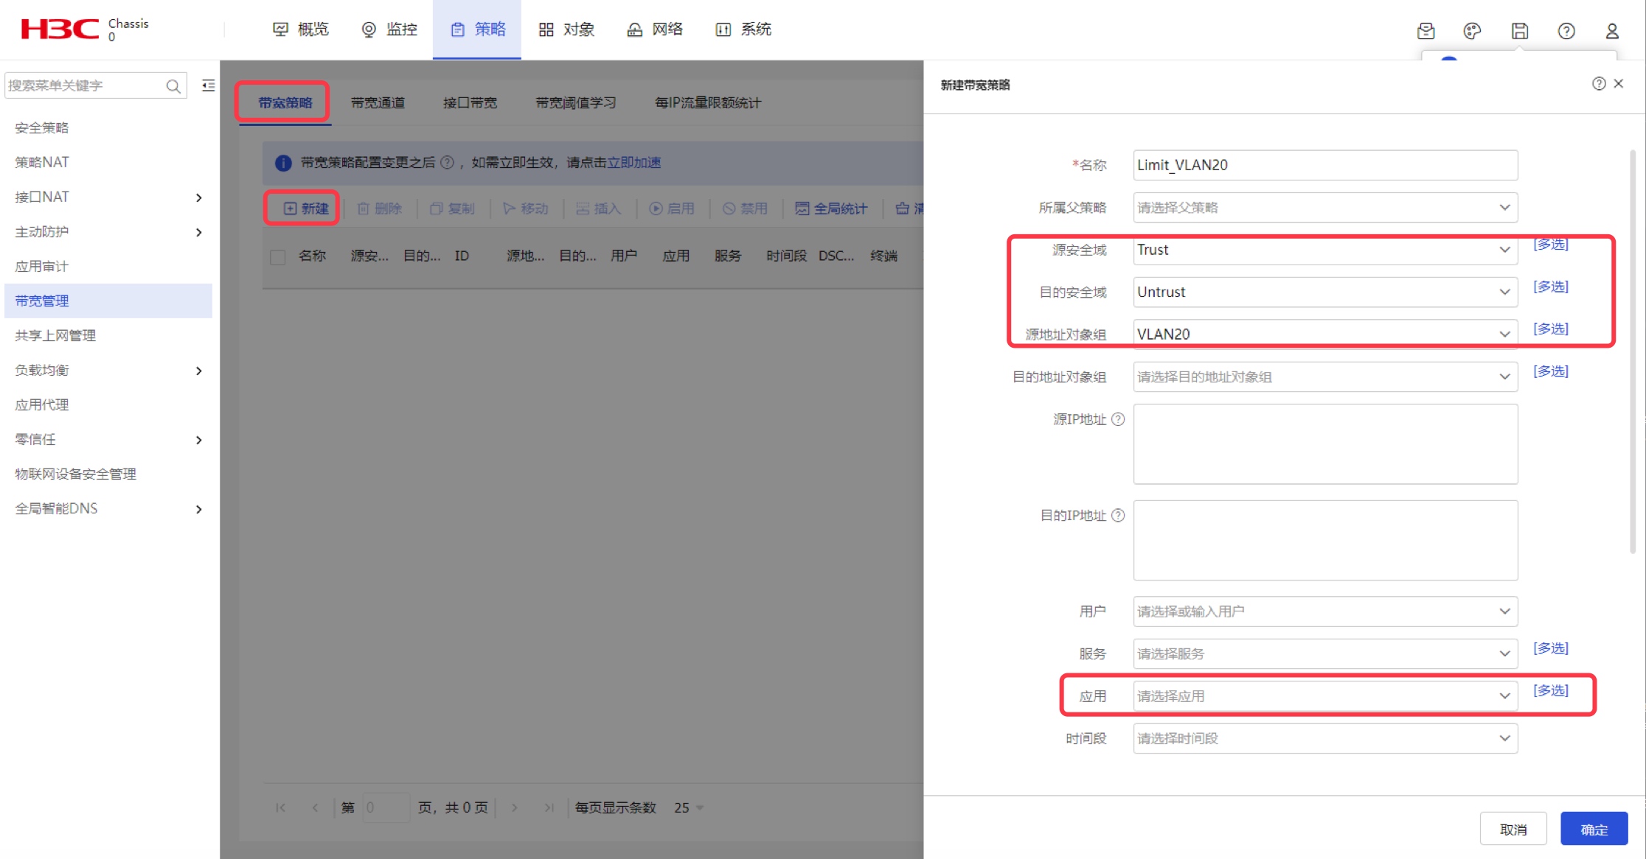This screenshot has width=1646, height=859.
Task: Open the 服务 dropdown
Action: point(1325,654)
